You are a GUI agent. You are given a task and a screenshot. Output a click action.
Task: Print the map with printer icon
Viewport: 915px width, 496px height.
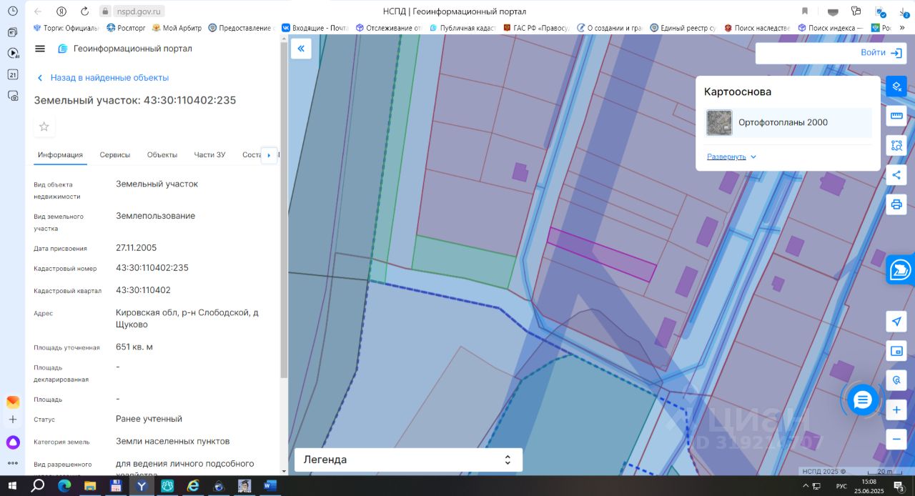(x=896, y=204)
